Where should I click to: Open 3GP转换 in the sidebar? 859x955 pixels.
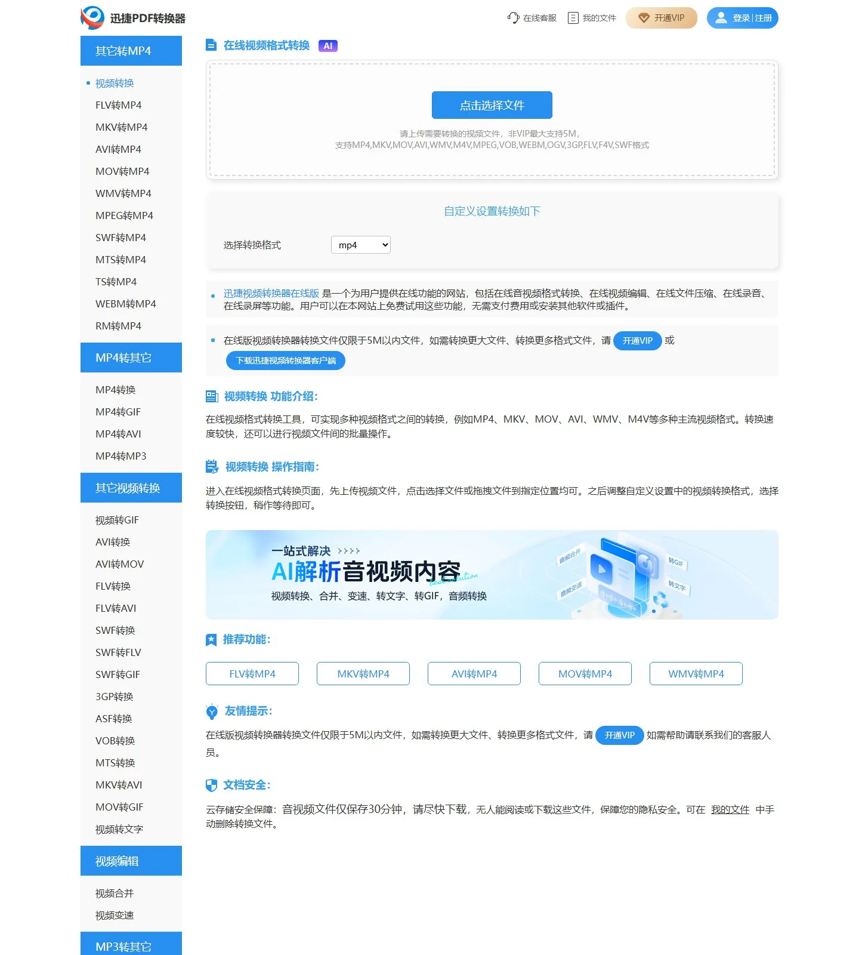tap(114, 697)
